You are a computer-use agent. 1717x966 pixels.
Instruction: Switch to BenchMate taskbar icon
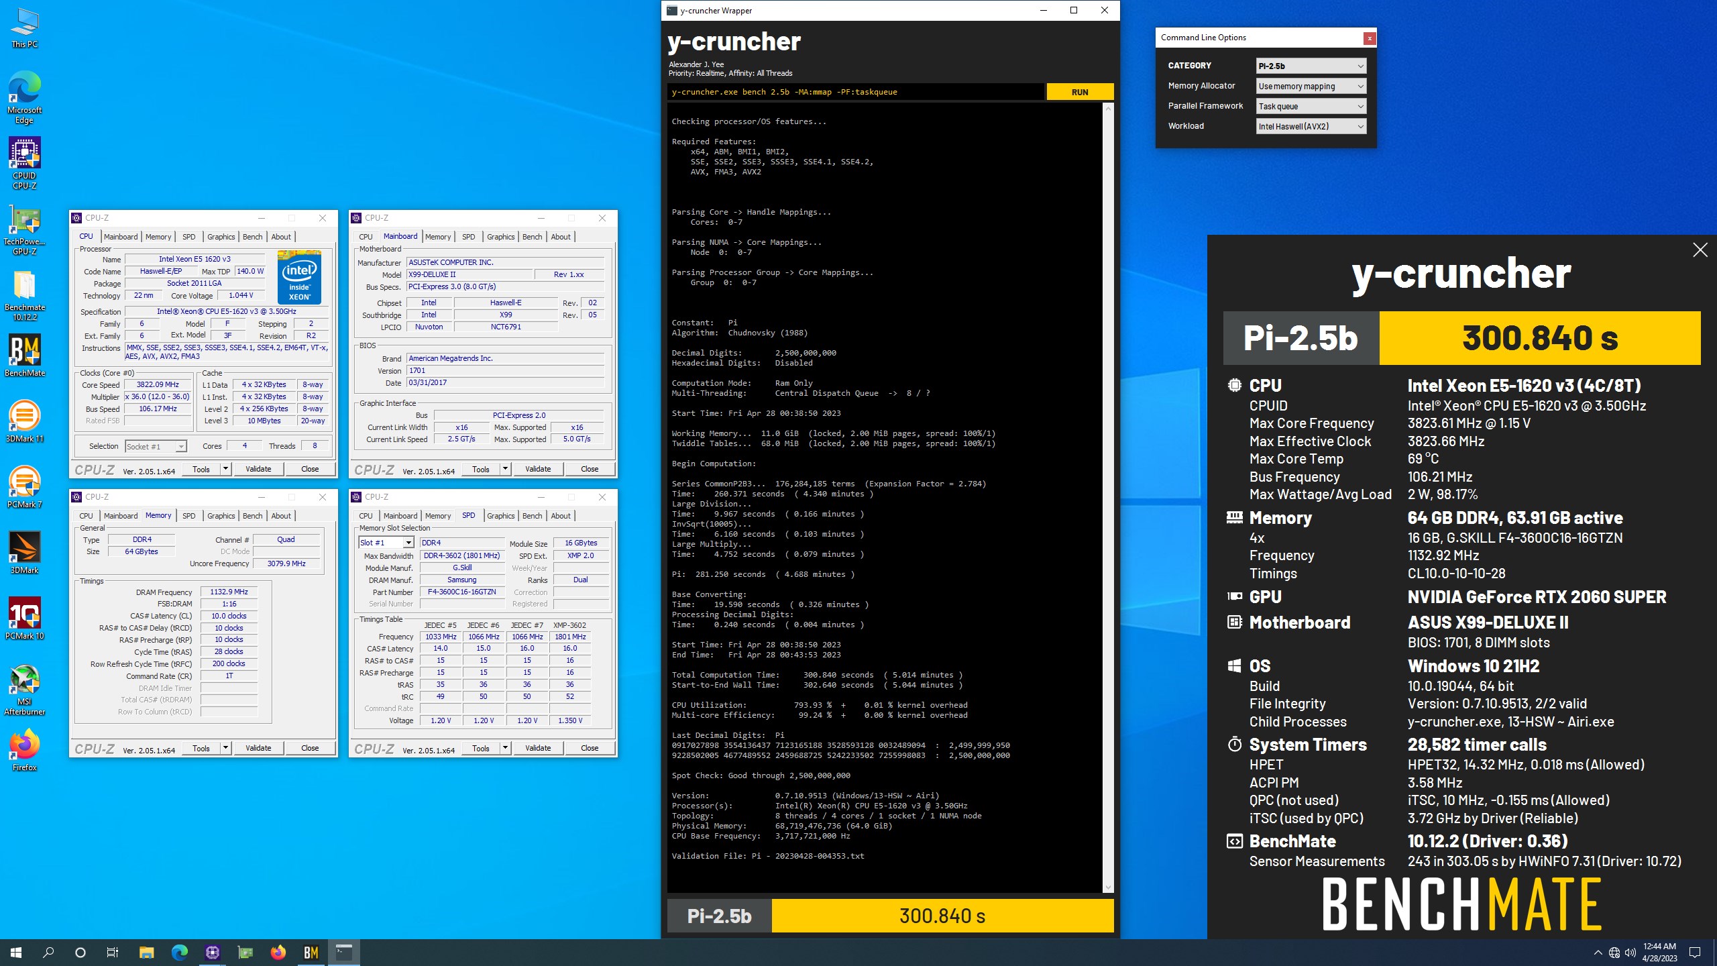click(311, 953)
